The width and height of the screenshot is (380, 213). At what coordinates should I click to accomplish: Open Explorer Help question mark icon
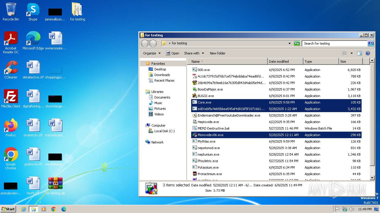coord(368,53)
